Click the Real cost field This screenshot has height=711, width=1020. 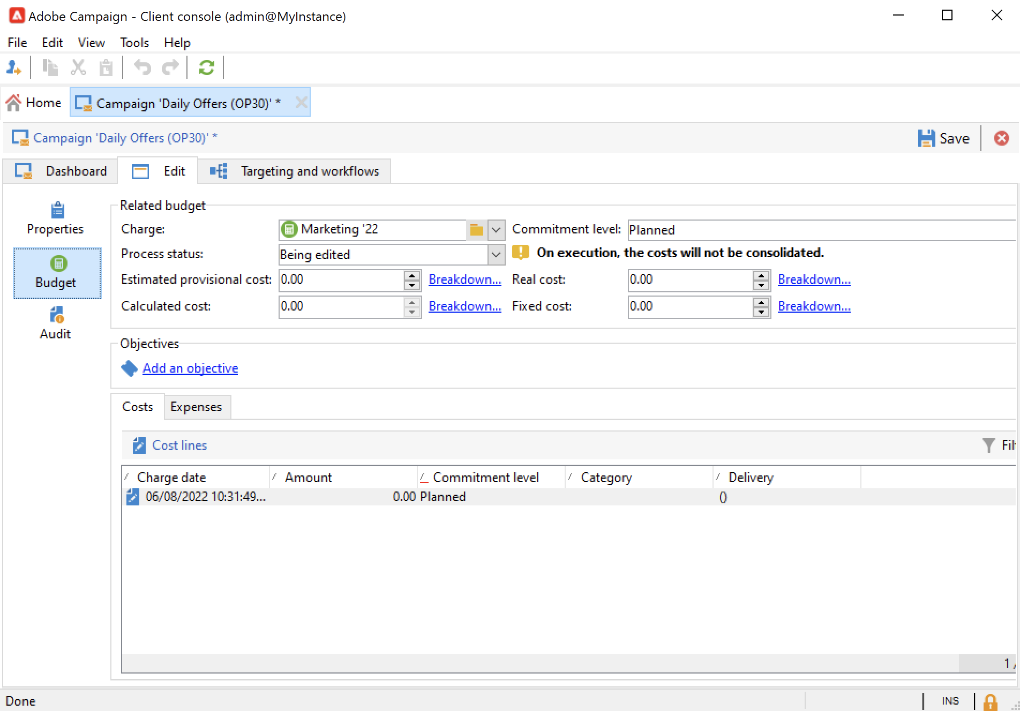point(690,279)
